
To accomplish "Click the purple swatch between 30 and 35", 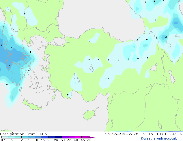I will [65, 137].
